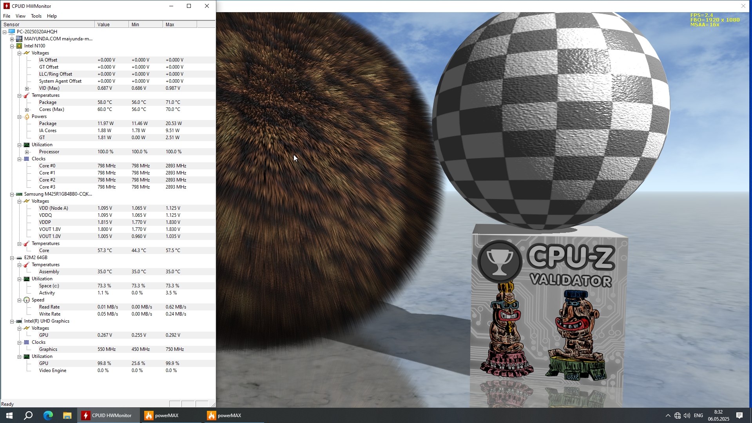Select the Write Rate row
The height and width of the screenshot is (423, 752).
108,314
